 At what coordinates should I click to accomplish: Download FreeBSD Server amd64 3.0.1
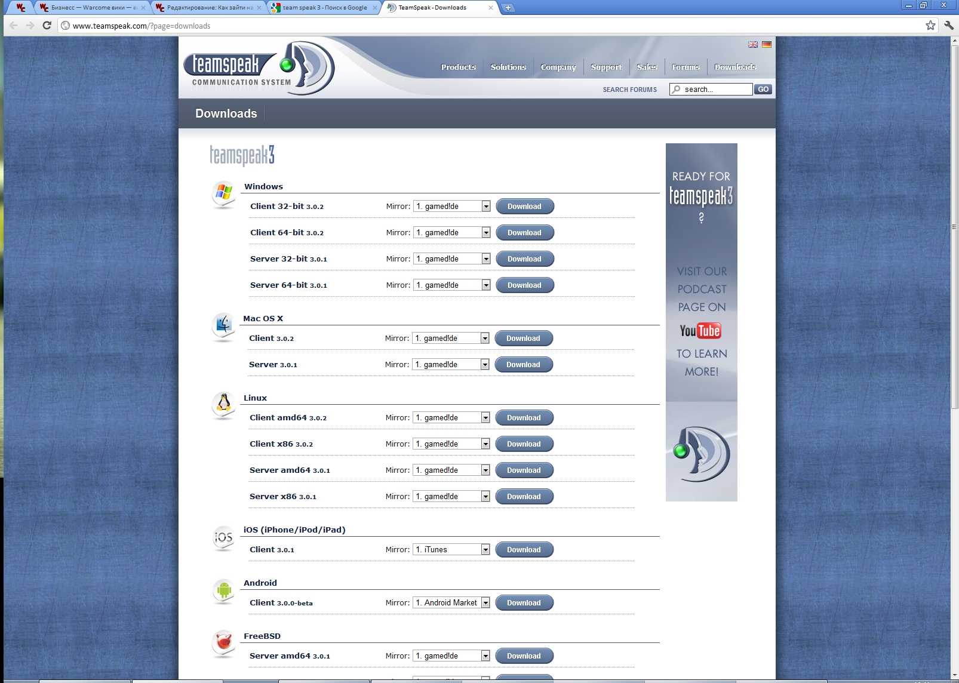click(524, 656)
